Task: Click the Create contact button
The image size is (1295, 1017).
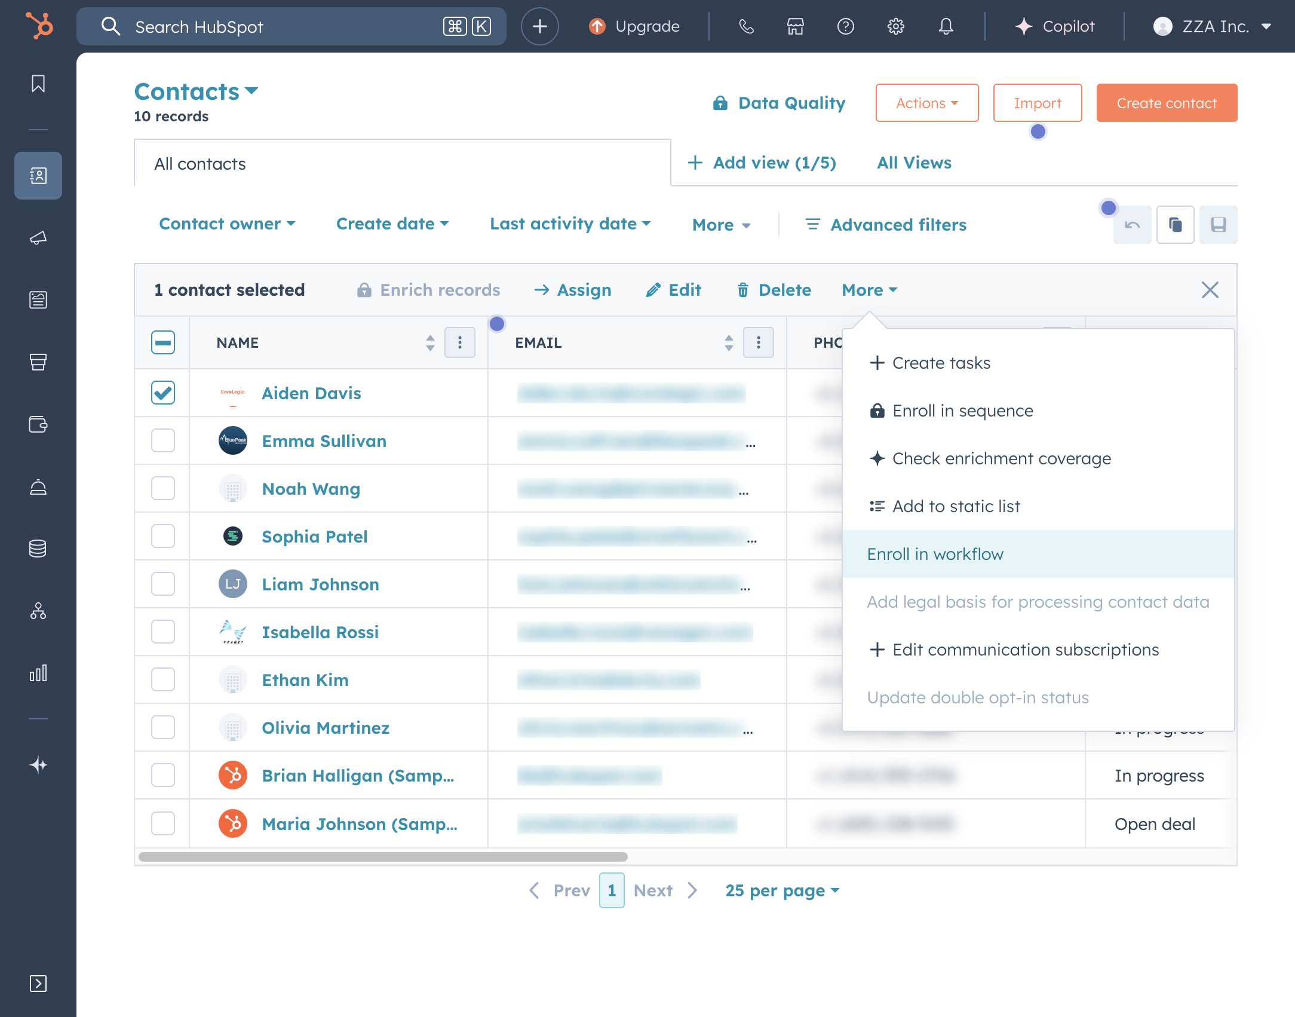Action: coord(1167,103)
